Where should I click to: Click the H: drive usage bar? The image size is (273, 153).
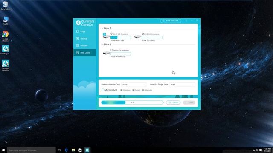coord(121,54)
